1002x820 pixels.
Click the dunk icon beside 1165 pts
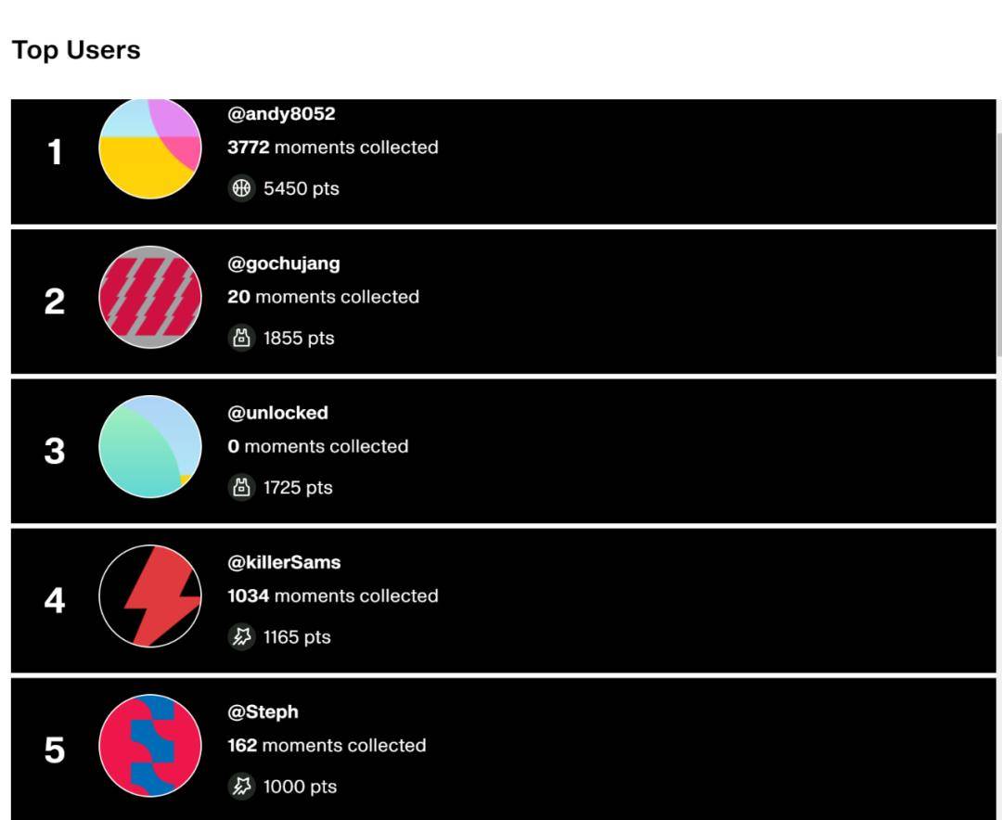[241, 636]
